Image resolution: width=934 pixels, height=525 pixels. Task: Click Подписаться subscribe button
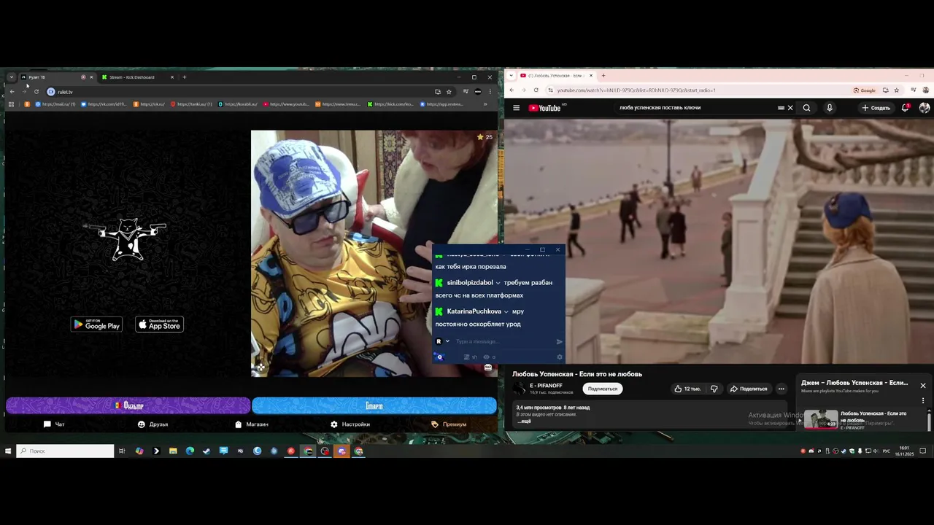click(x=602, y=389)
